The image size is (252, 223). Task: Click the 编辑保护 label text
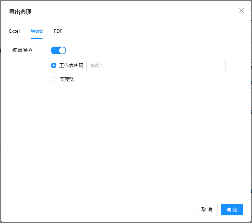22,50
